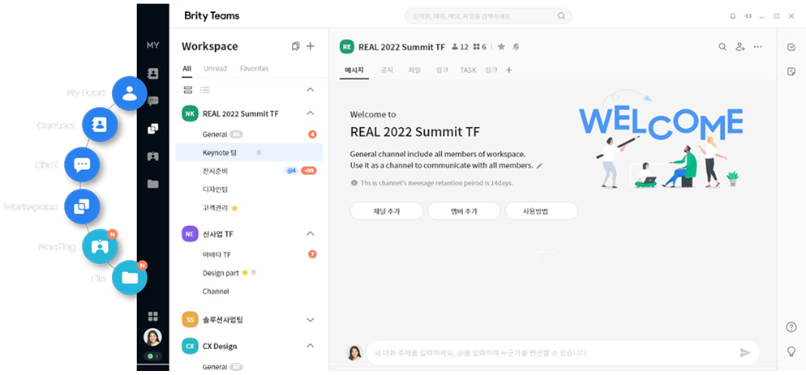Click the +99 unread badge on 전시준비
This screenshot has width=806, height=375.
click(308, 171)
